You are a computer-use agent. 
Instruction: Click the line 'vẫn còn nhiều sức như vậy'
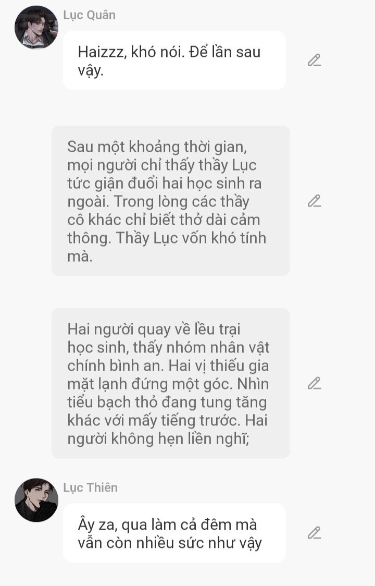click(170, 543)
